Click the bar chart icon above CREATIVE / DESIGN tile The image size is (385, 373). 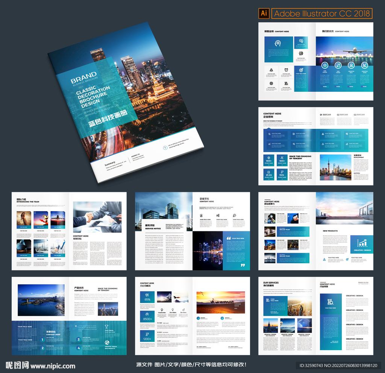(x=362, y=243)
